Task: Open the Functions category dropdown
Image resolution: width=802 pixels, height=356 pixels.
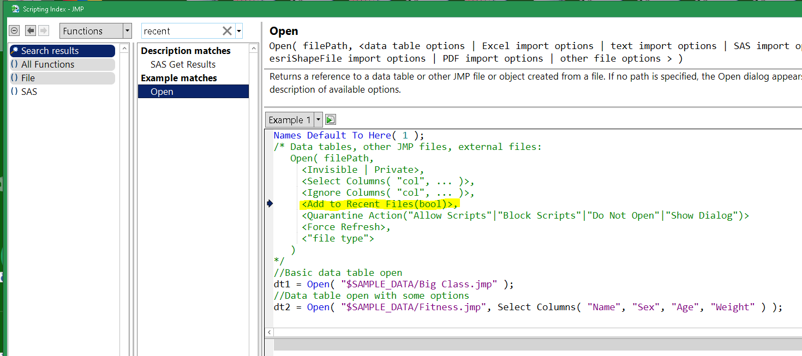Action: [95, 31]
